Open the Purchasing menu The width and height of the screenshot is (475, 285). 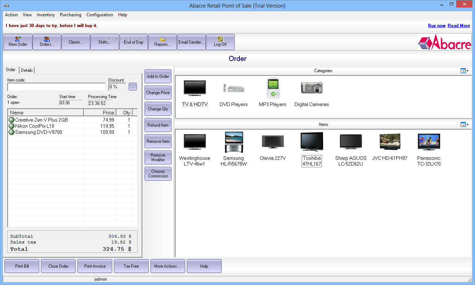(70, 15)
